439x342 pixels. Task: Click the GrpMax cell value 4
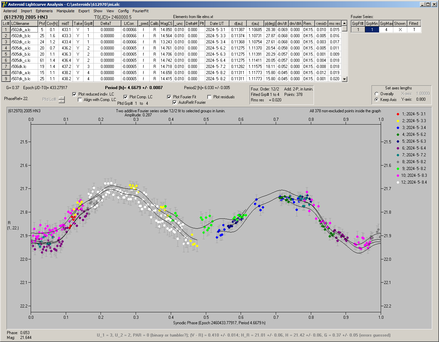tap(386, 30)
